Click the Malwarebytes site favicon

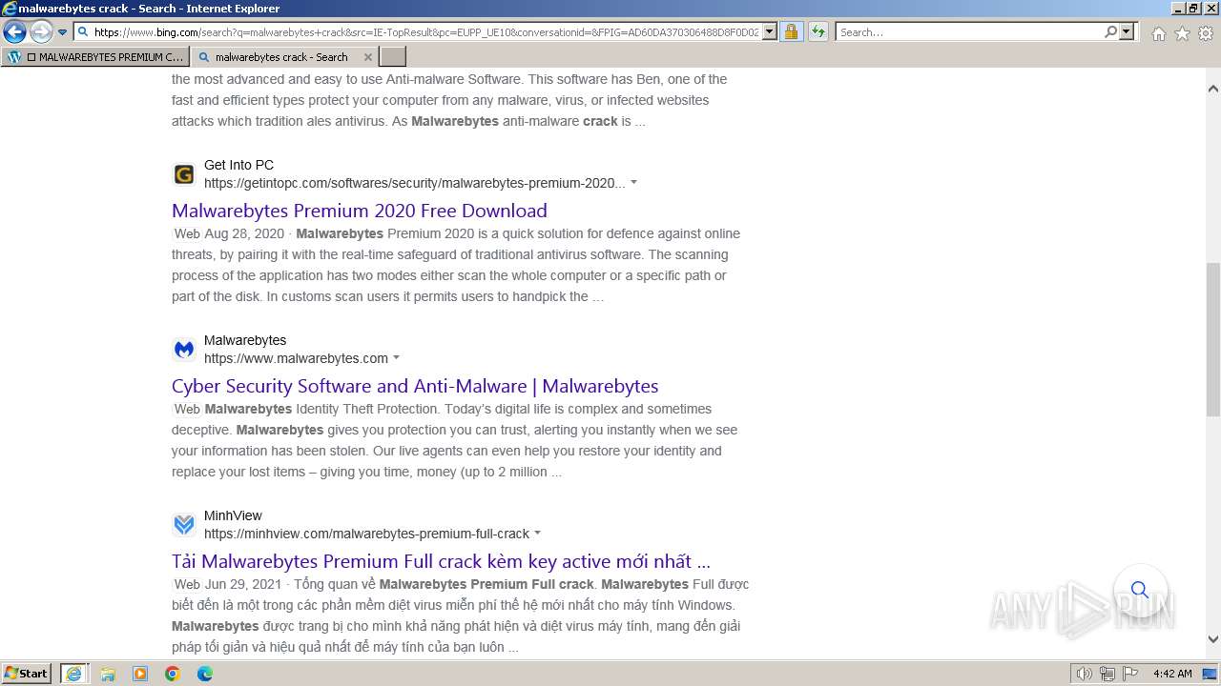[x=184, y=350]
